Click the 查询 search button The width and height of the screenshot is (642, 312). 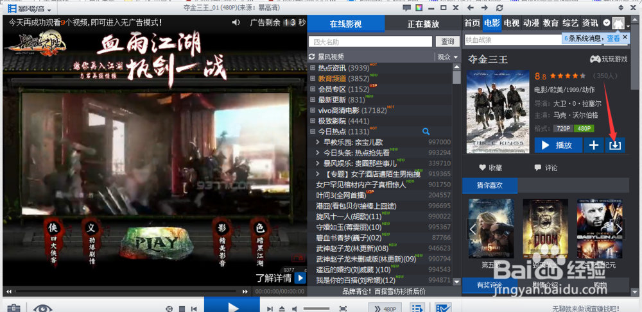point(447,41)
